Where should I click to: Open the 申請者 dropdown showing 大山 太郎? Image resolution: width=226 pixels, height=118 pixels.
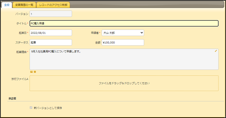pyautogui.click(x=123, y=33)
